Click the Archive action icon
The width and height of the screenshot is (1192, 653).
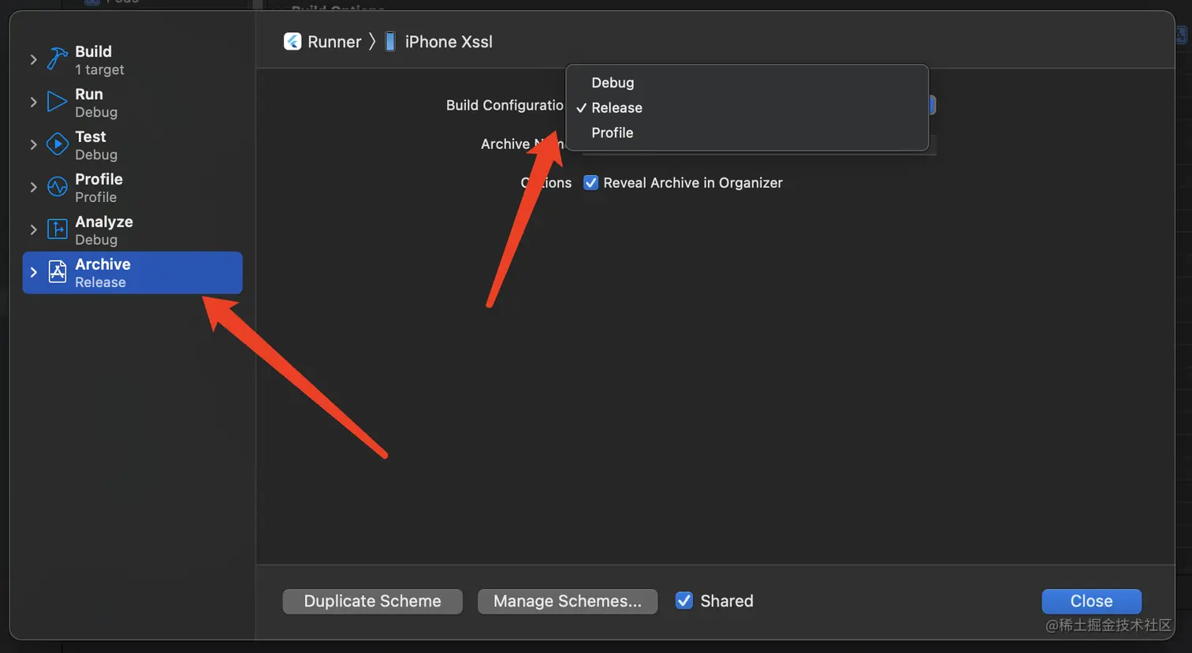click(58, 272)
